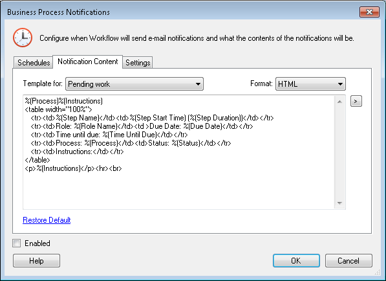Click the Pending work dropdown arrow

[198, 84]
